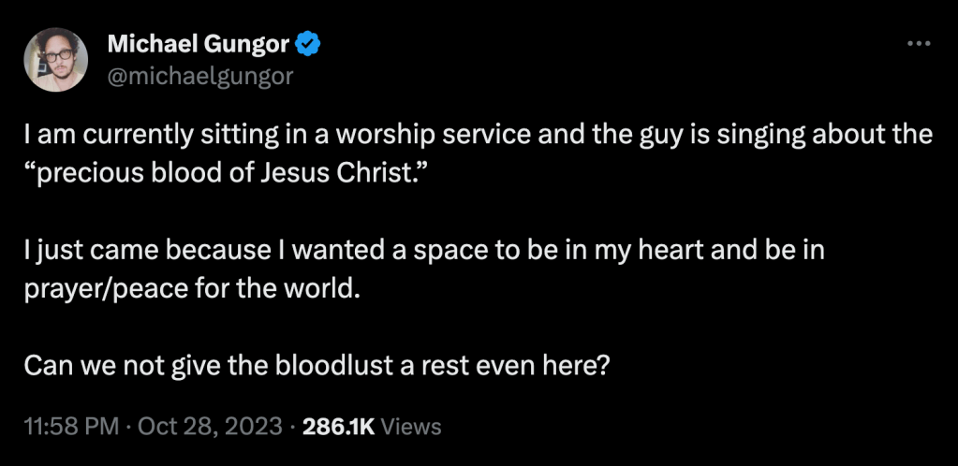Click the sentence starting "Can we not give"

(x=317, y=363)
